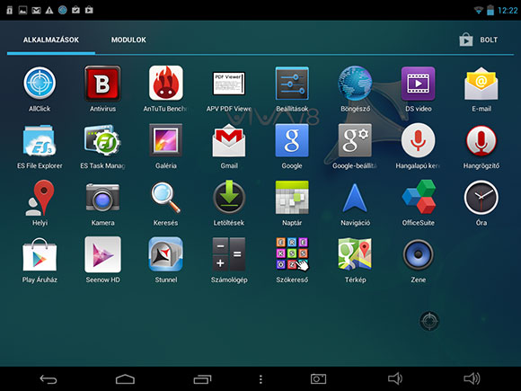
Task: Switch to the ALKALMAZÁSOK tab
Action: [51, 40]
